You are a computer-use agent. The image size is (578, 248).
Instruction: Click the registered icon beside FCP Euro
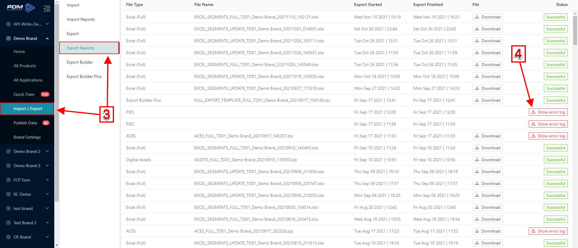(x=9, y=180)
